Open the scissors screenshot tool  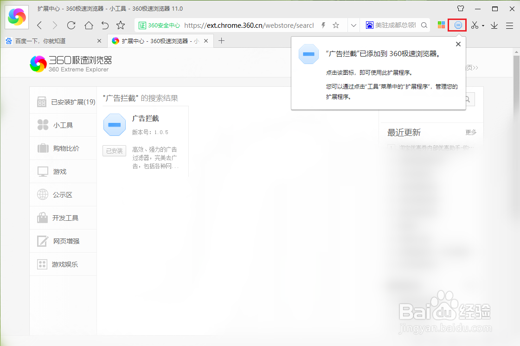tap(475, 25)
